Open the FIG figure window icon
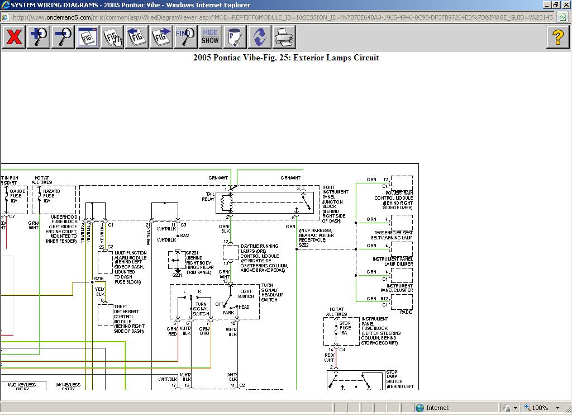The image size is (572, 415). (88, 37)
